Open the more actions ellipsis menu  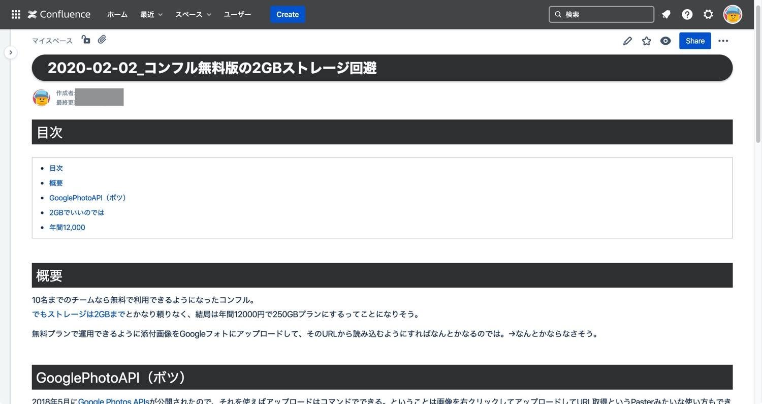click(x=723, y=41)
